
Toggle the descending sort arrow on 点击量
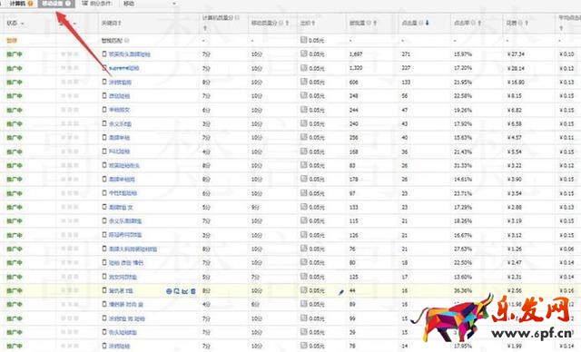click(x=428, y=23)
